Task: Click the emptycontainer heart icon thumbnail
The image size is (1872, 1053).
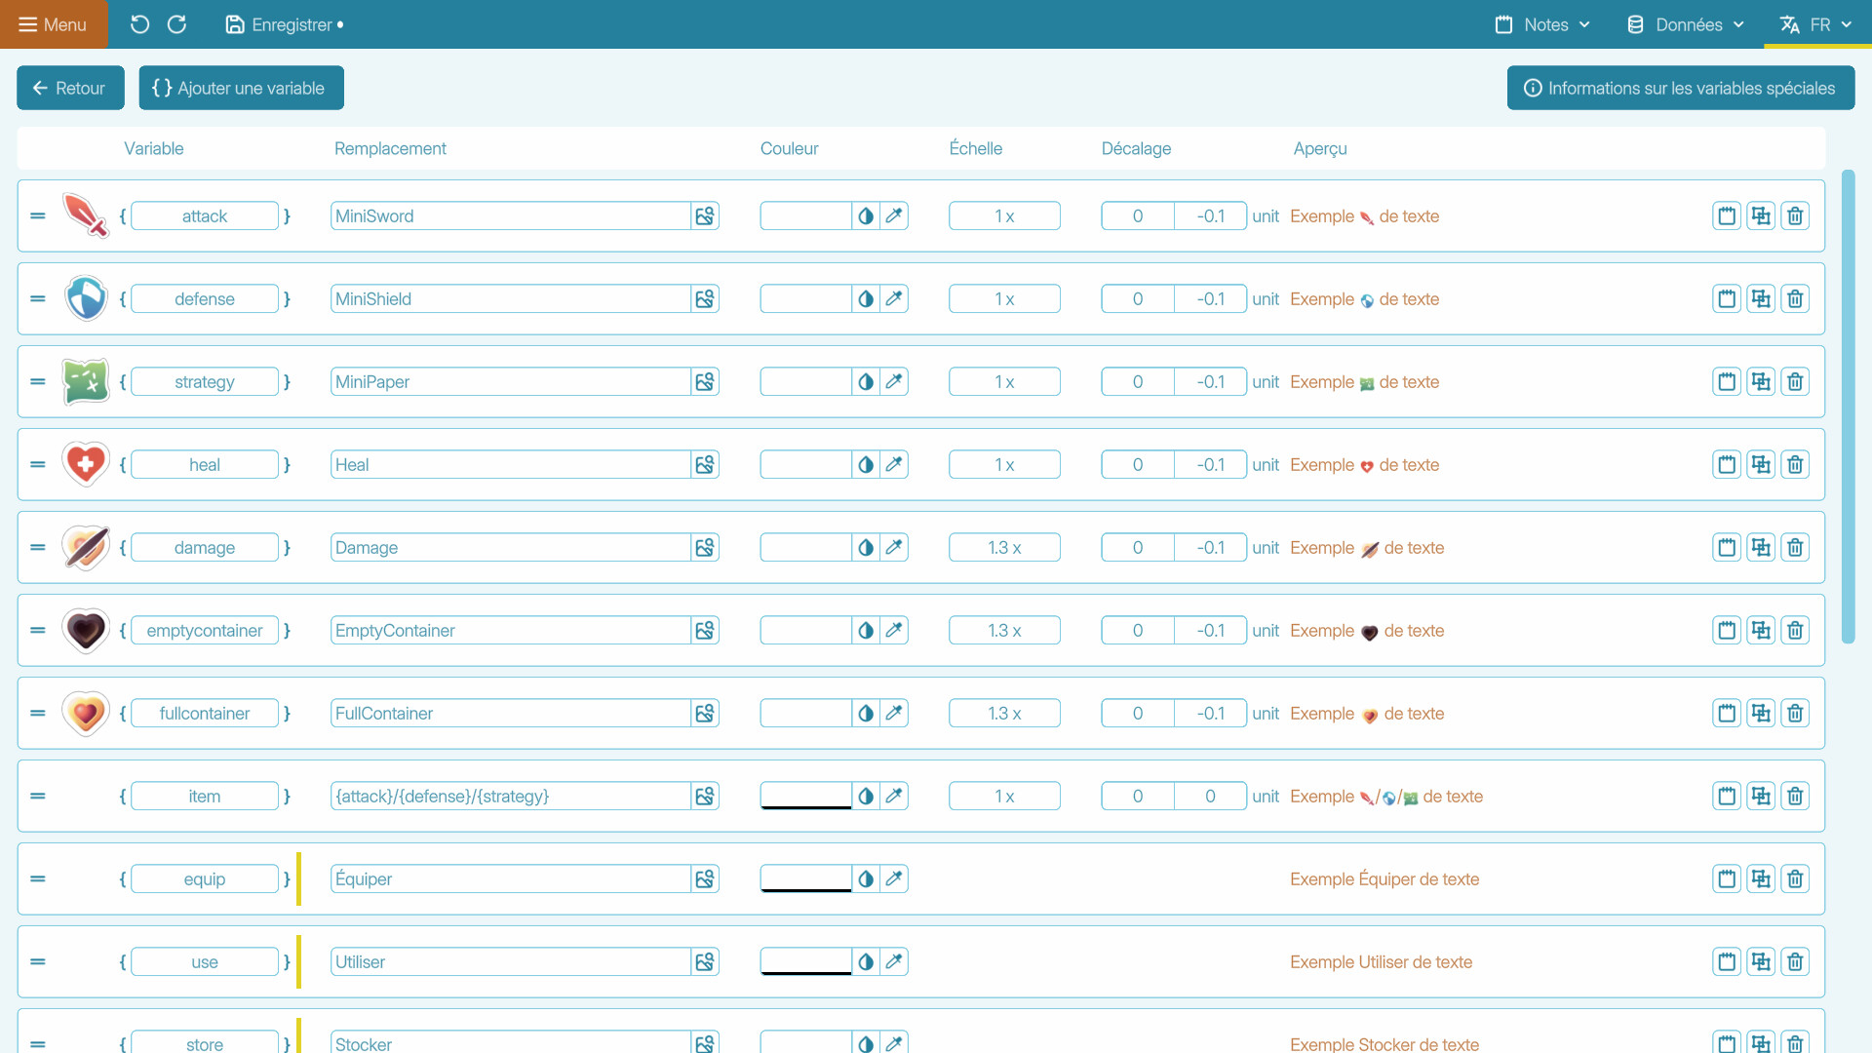Action: coord(86,630)
